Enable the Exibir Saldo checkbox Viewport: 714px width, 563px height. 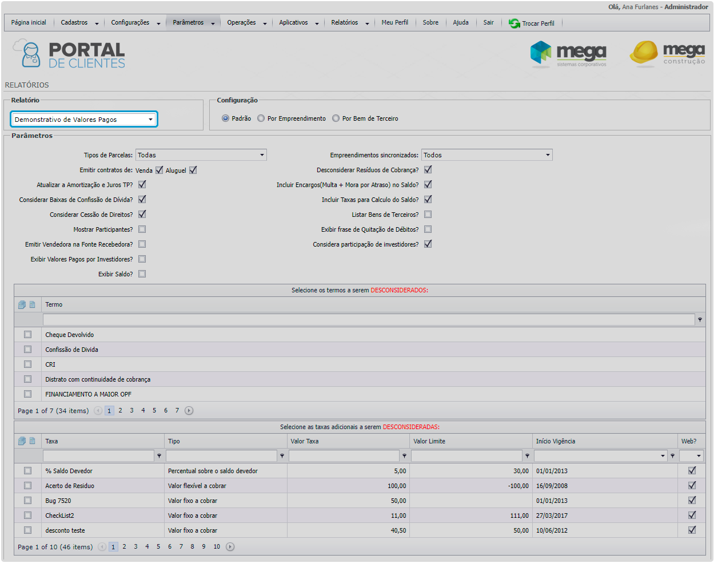pyautogui.click(x=142, y=274)
